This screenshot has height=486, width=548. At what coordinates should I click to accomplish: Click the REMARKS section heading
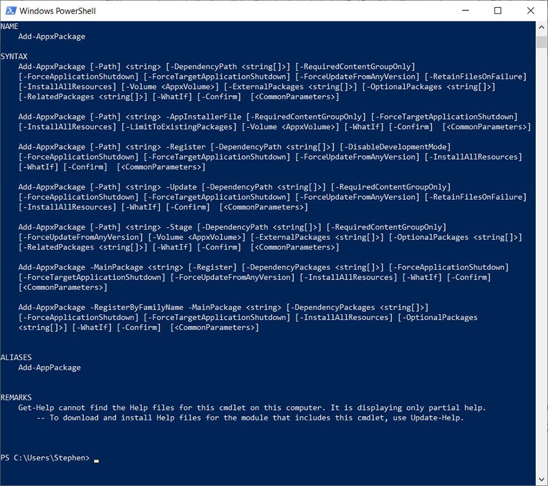[x=16, y=398]
